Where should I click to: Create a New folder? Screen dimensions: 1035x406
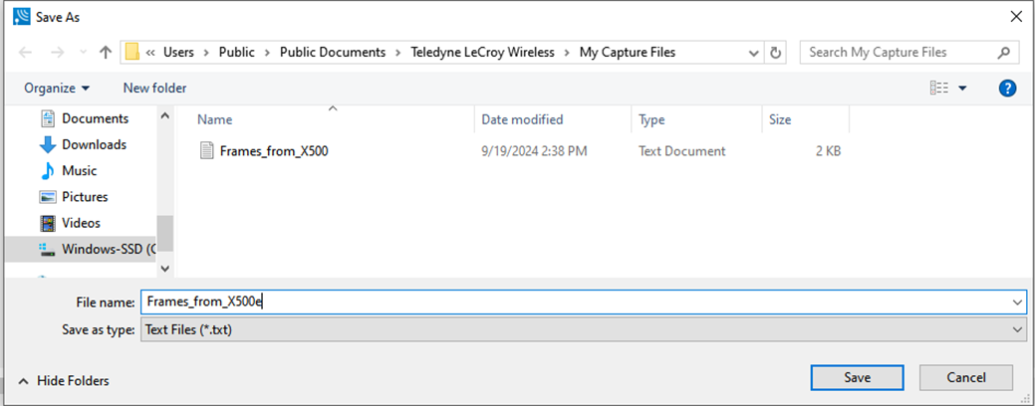(x=155, y=88)
